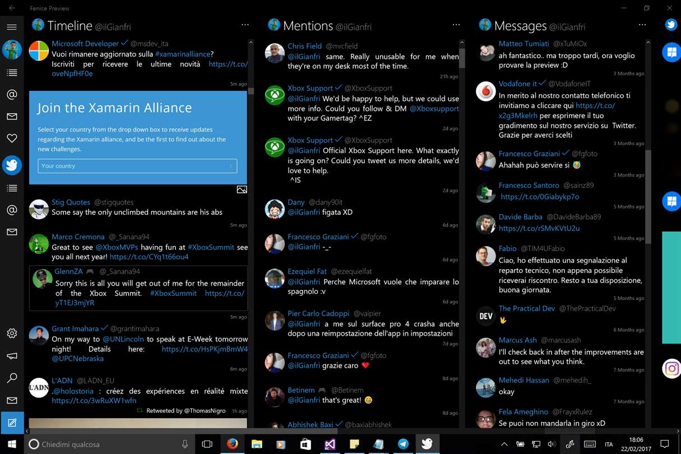Click the ITA language indicator

[x=609, y=444]
